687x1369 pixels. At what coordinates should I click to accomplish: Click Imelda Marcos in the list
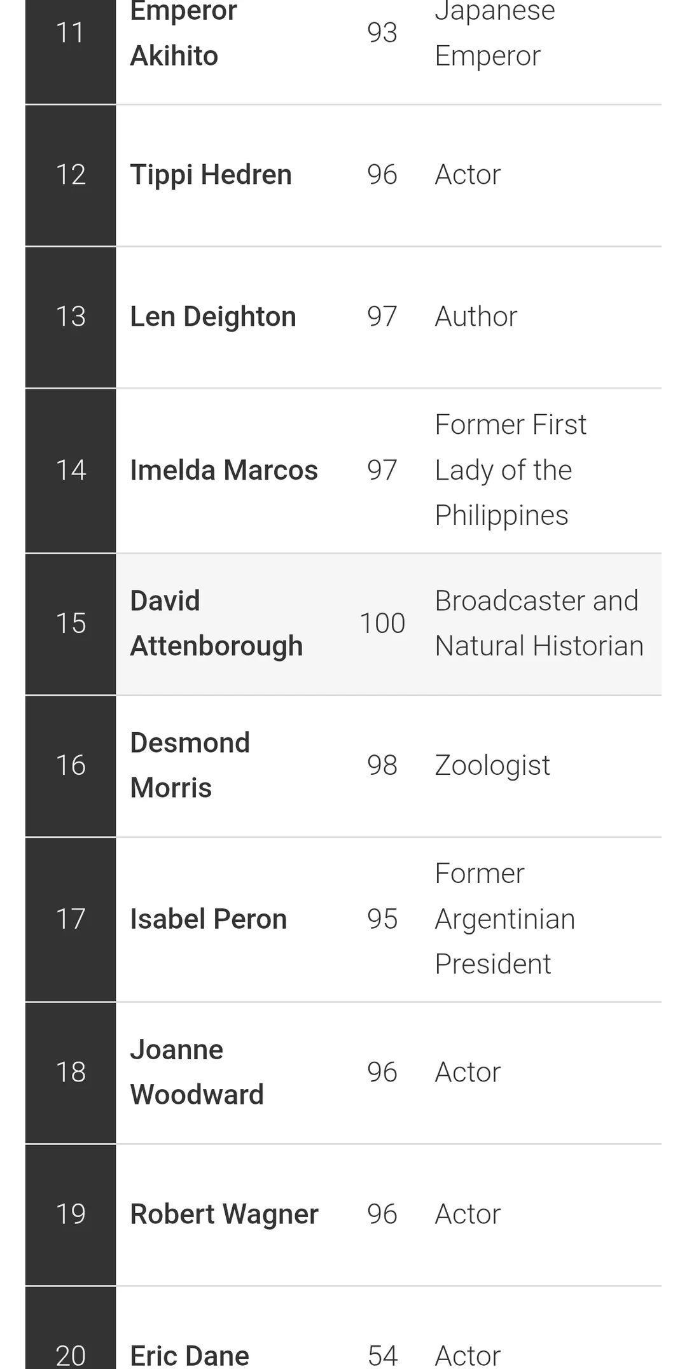coord(224,471)
